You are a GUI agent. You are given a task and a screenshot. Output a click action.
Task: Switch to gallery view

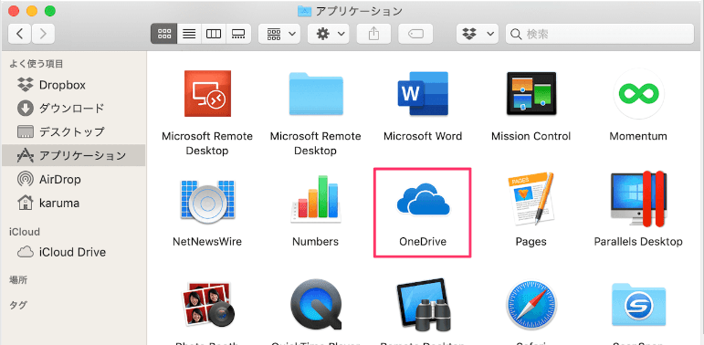(238, 34)
